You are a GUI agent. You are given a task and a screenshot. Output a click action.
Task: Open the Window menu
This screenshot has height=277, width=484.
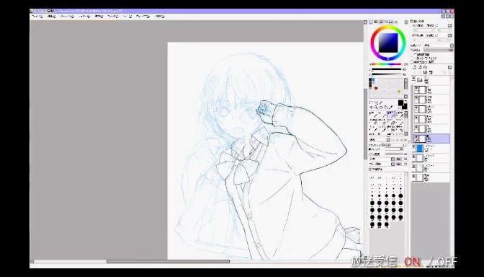pyautogui.click(x=143, y=17)
